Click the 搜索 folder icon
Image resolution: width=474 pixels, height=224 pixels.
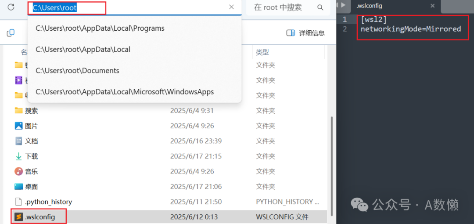coord(19,111)
